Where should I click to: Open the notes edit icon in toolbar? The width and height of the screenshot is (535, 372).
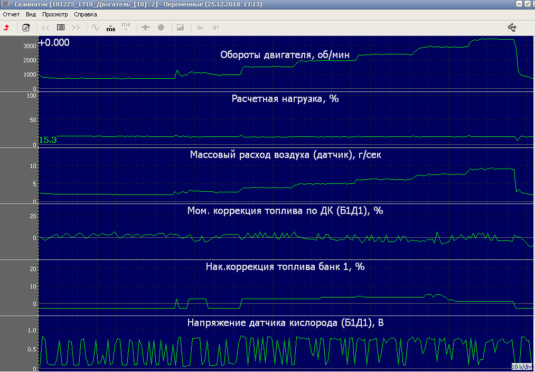26,27
